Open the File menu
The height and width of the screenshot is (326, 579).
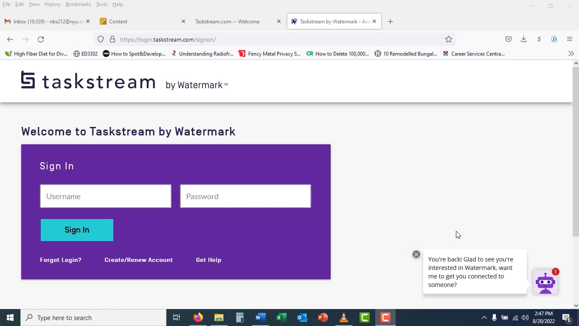click(x=6, y=4)
